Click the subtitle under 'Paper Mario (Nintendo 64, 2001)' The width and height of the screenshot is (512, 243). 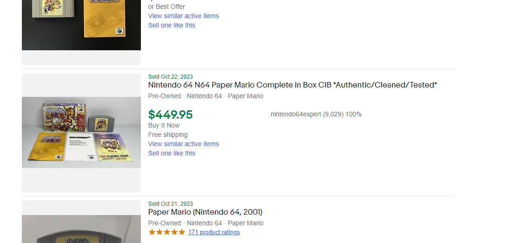coord(206,223)
